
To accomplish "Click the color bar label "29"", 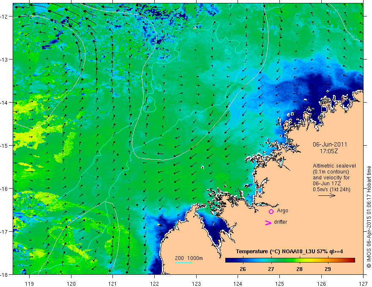I will (328, 269).
